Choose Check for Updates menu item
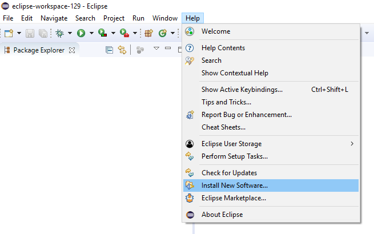 229,173
